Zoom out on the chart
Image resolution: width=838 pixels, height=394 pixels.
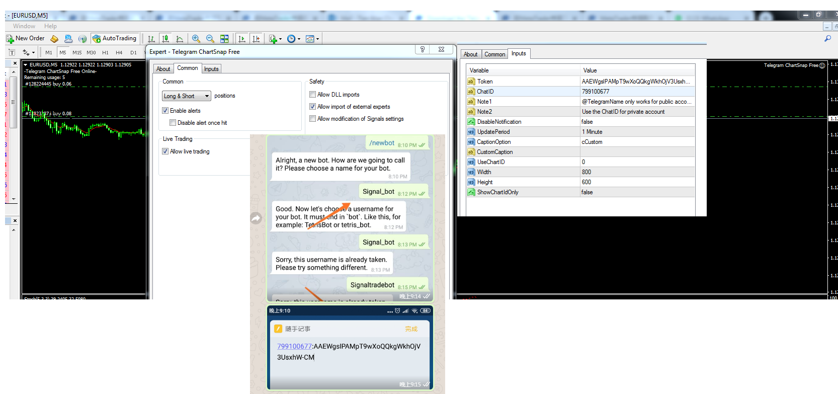point(210,39)
